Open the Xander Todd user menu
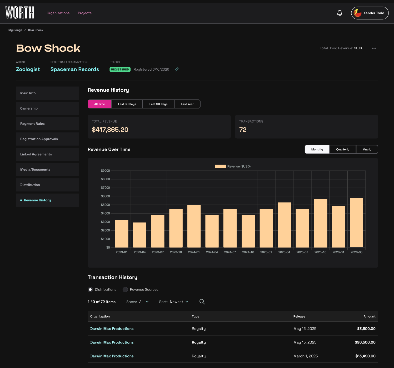The width and height of the screenshot is (394, 368). 370,13
